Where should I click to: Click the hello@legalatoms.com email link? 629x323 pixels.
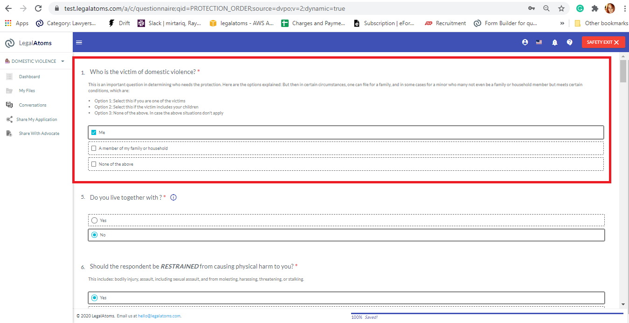[x=159, y=316]
